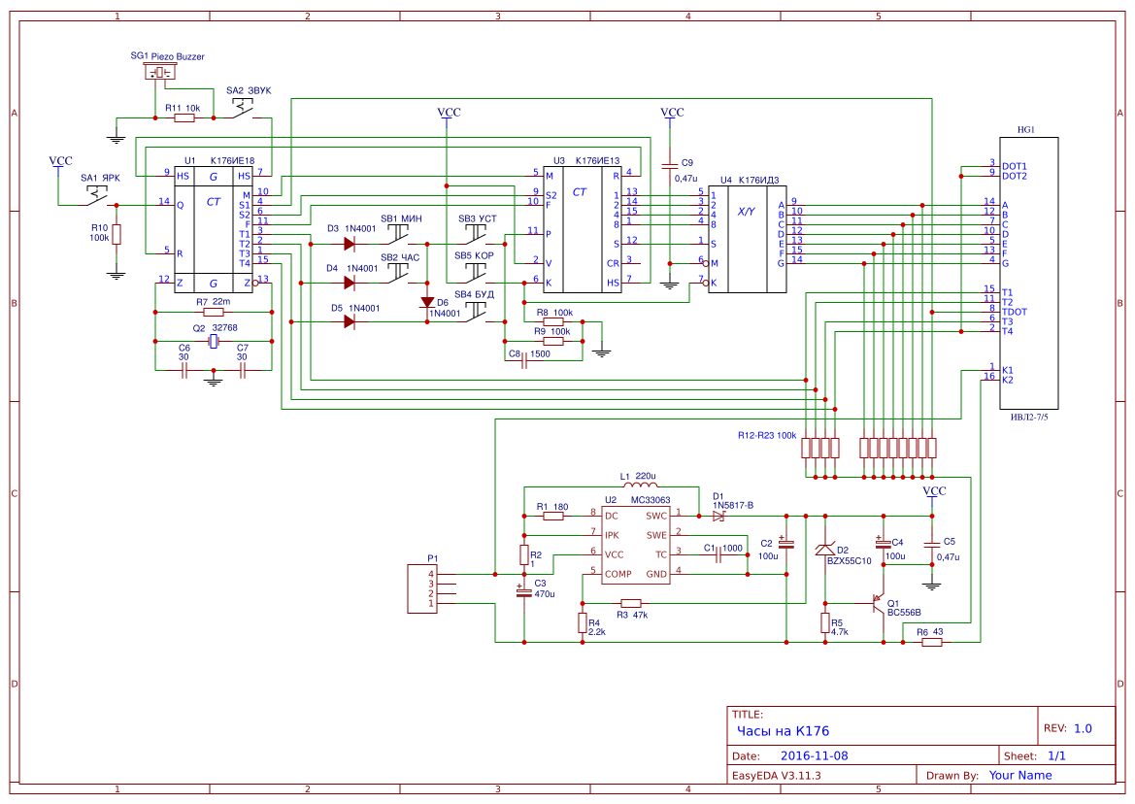Click the title text 'Часы на K176'

pos(783,731)
